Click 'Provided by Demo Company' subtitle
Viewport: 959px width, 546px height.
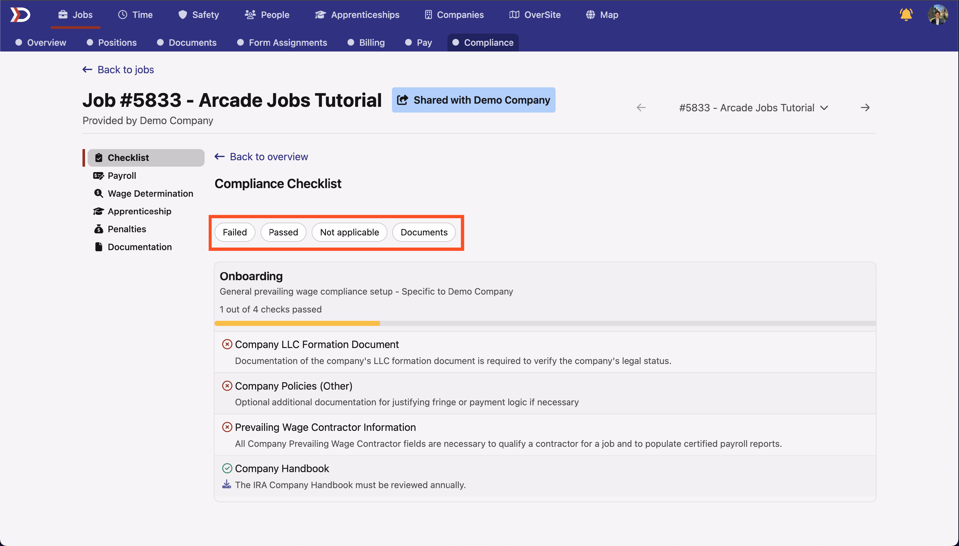pos(148,120)
